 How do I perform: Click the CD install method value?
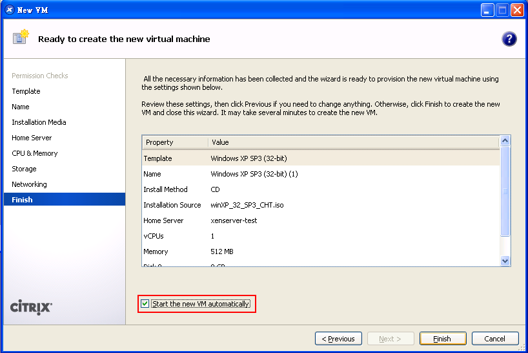coord(215,189)
